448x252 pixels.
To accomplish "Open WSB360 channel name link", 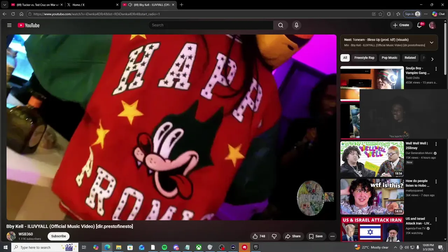I will (x=26, y=234).
